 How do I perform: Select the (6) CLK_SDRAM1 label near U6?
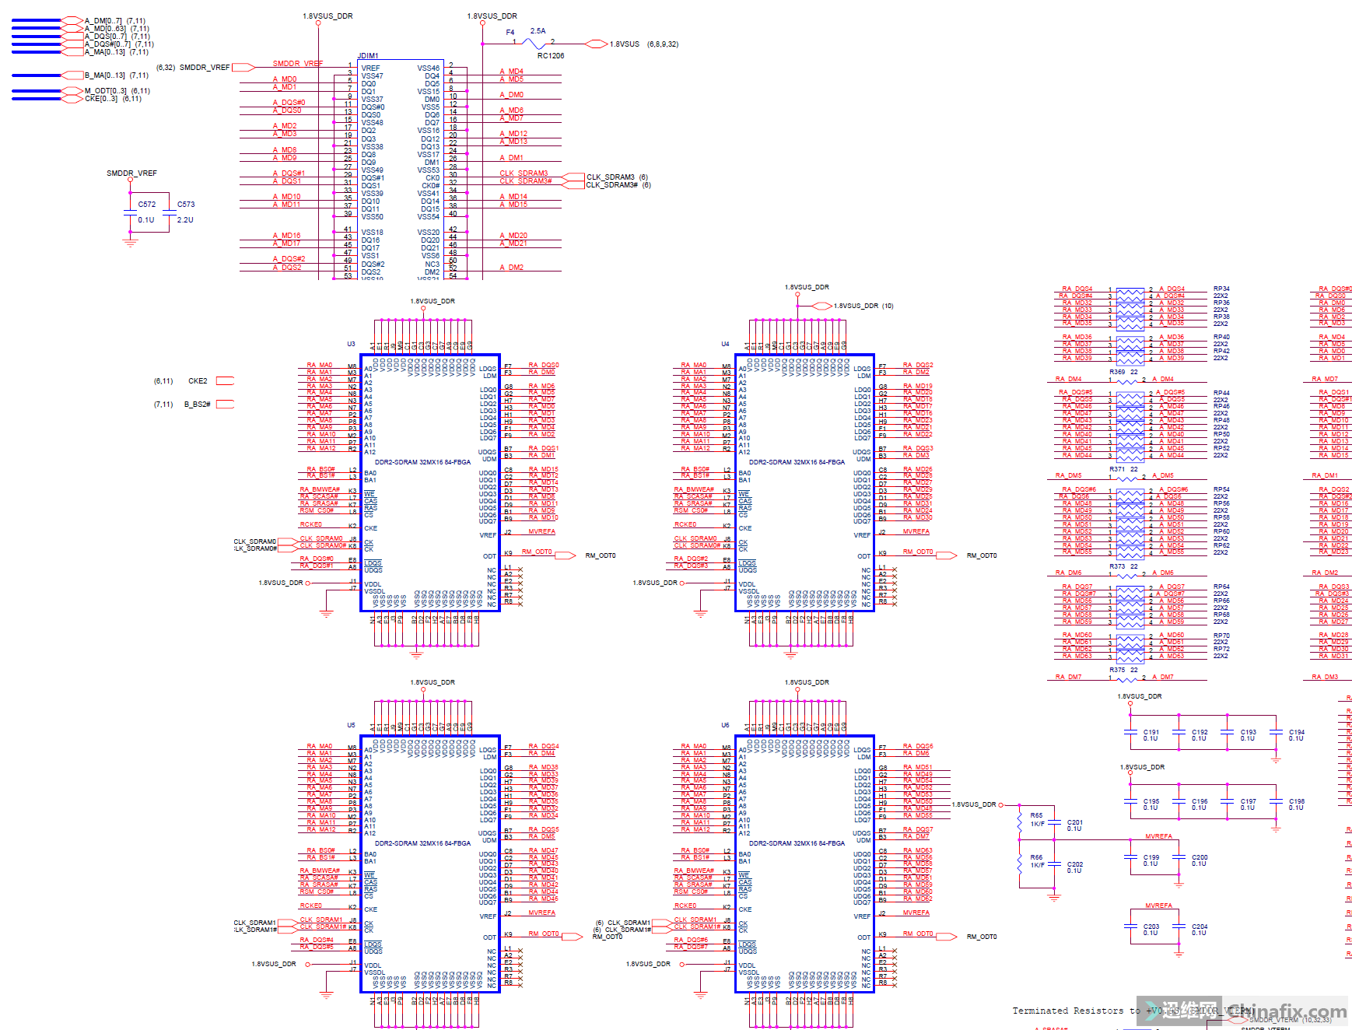622,923
